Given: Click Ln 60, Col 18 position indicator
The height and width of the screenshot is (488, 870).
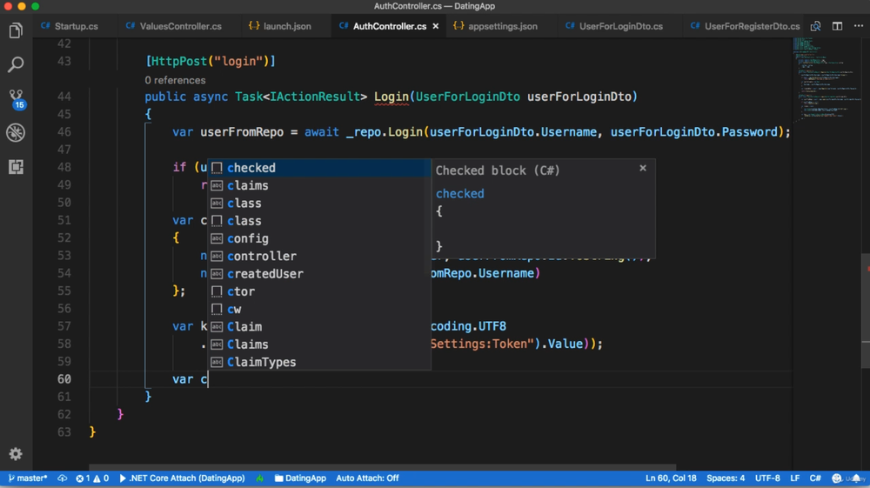Looking at the screenshot, I should (x=671, y=478).
